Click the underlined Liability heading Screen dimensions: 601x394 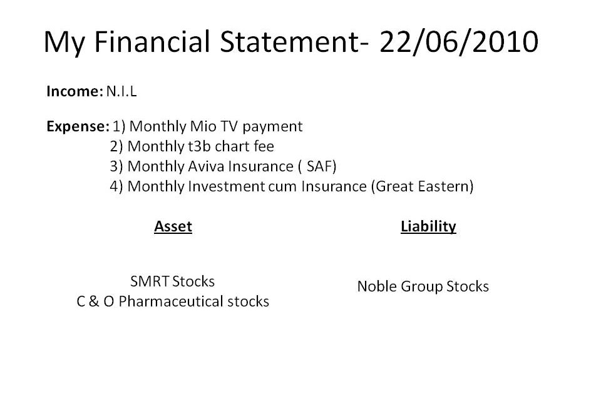tap(428, 226)
